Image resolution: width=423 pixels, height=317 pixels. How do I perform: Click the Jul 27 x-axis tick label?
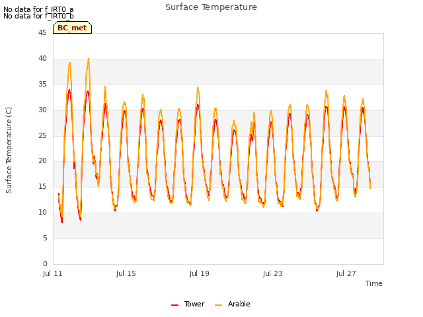pyautogui.click(x=346, y=273)
